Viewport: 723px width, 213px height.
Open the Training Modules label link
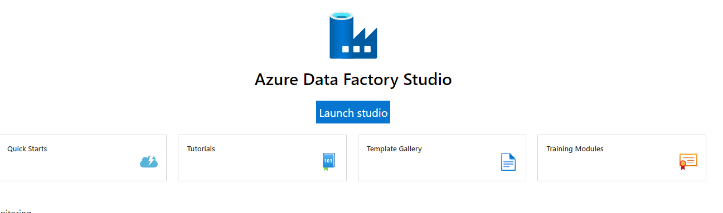click(x=575, y=148)
